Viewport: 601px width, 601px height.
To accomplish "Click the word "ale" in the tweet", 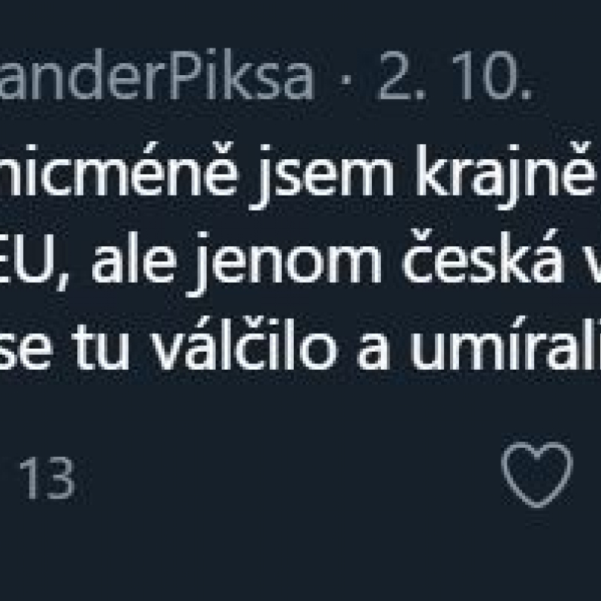I will click(x=134, y=257).
